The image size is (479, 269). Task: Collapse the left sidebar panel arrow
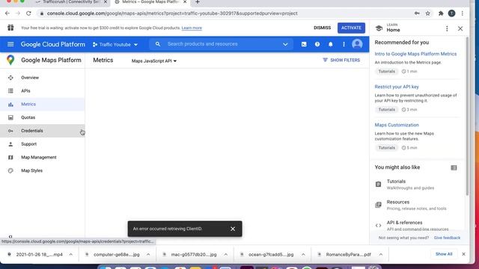(10, 236)
